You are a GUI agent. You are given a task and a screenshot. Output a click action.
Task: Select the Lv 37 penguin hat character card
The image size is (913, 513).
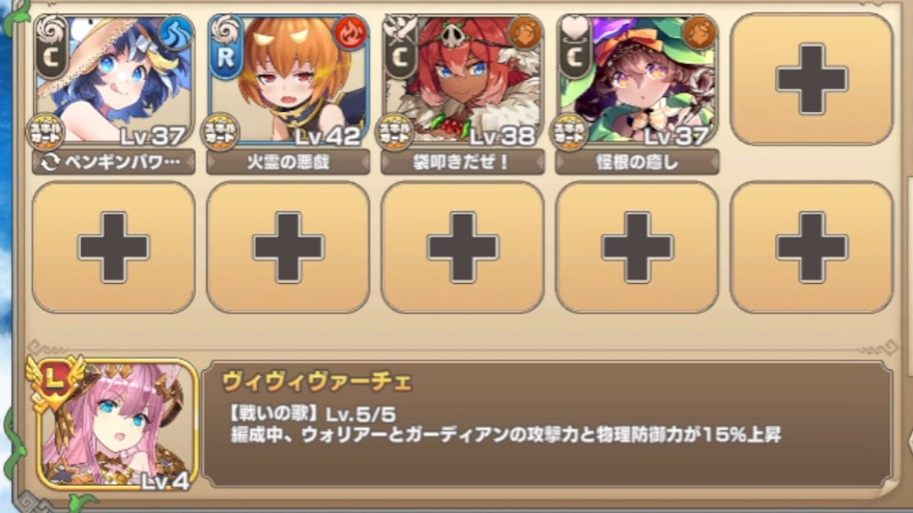[113, 80]
